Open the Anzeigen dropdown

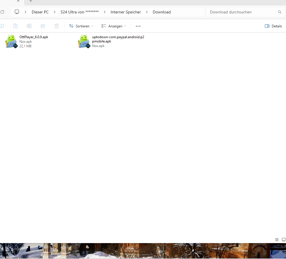[x=114, y=26]
